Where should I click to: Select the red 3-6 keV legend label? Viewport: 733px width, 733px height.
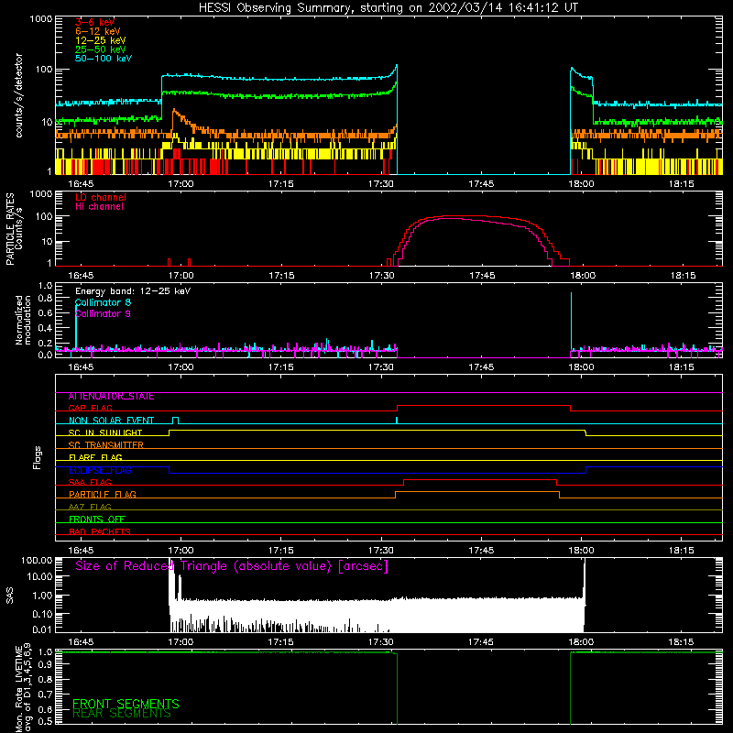[94, 22]
